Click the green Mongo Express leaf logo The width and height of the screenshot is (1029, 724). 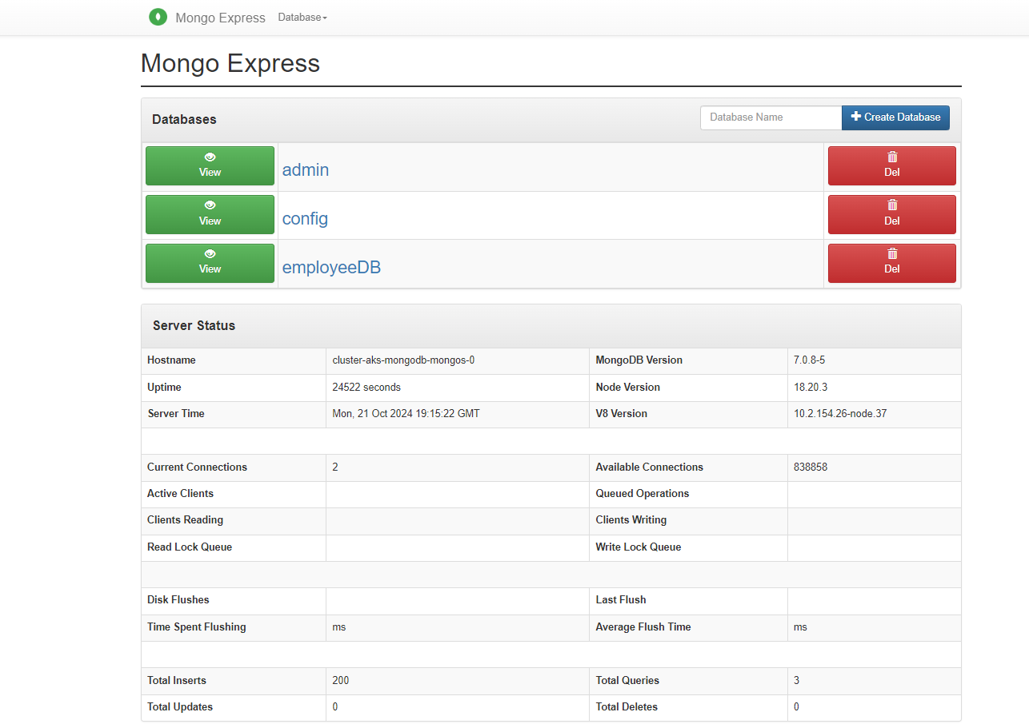158,17
